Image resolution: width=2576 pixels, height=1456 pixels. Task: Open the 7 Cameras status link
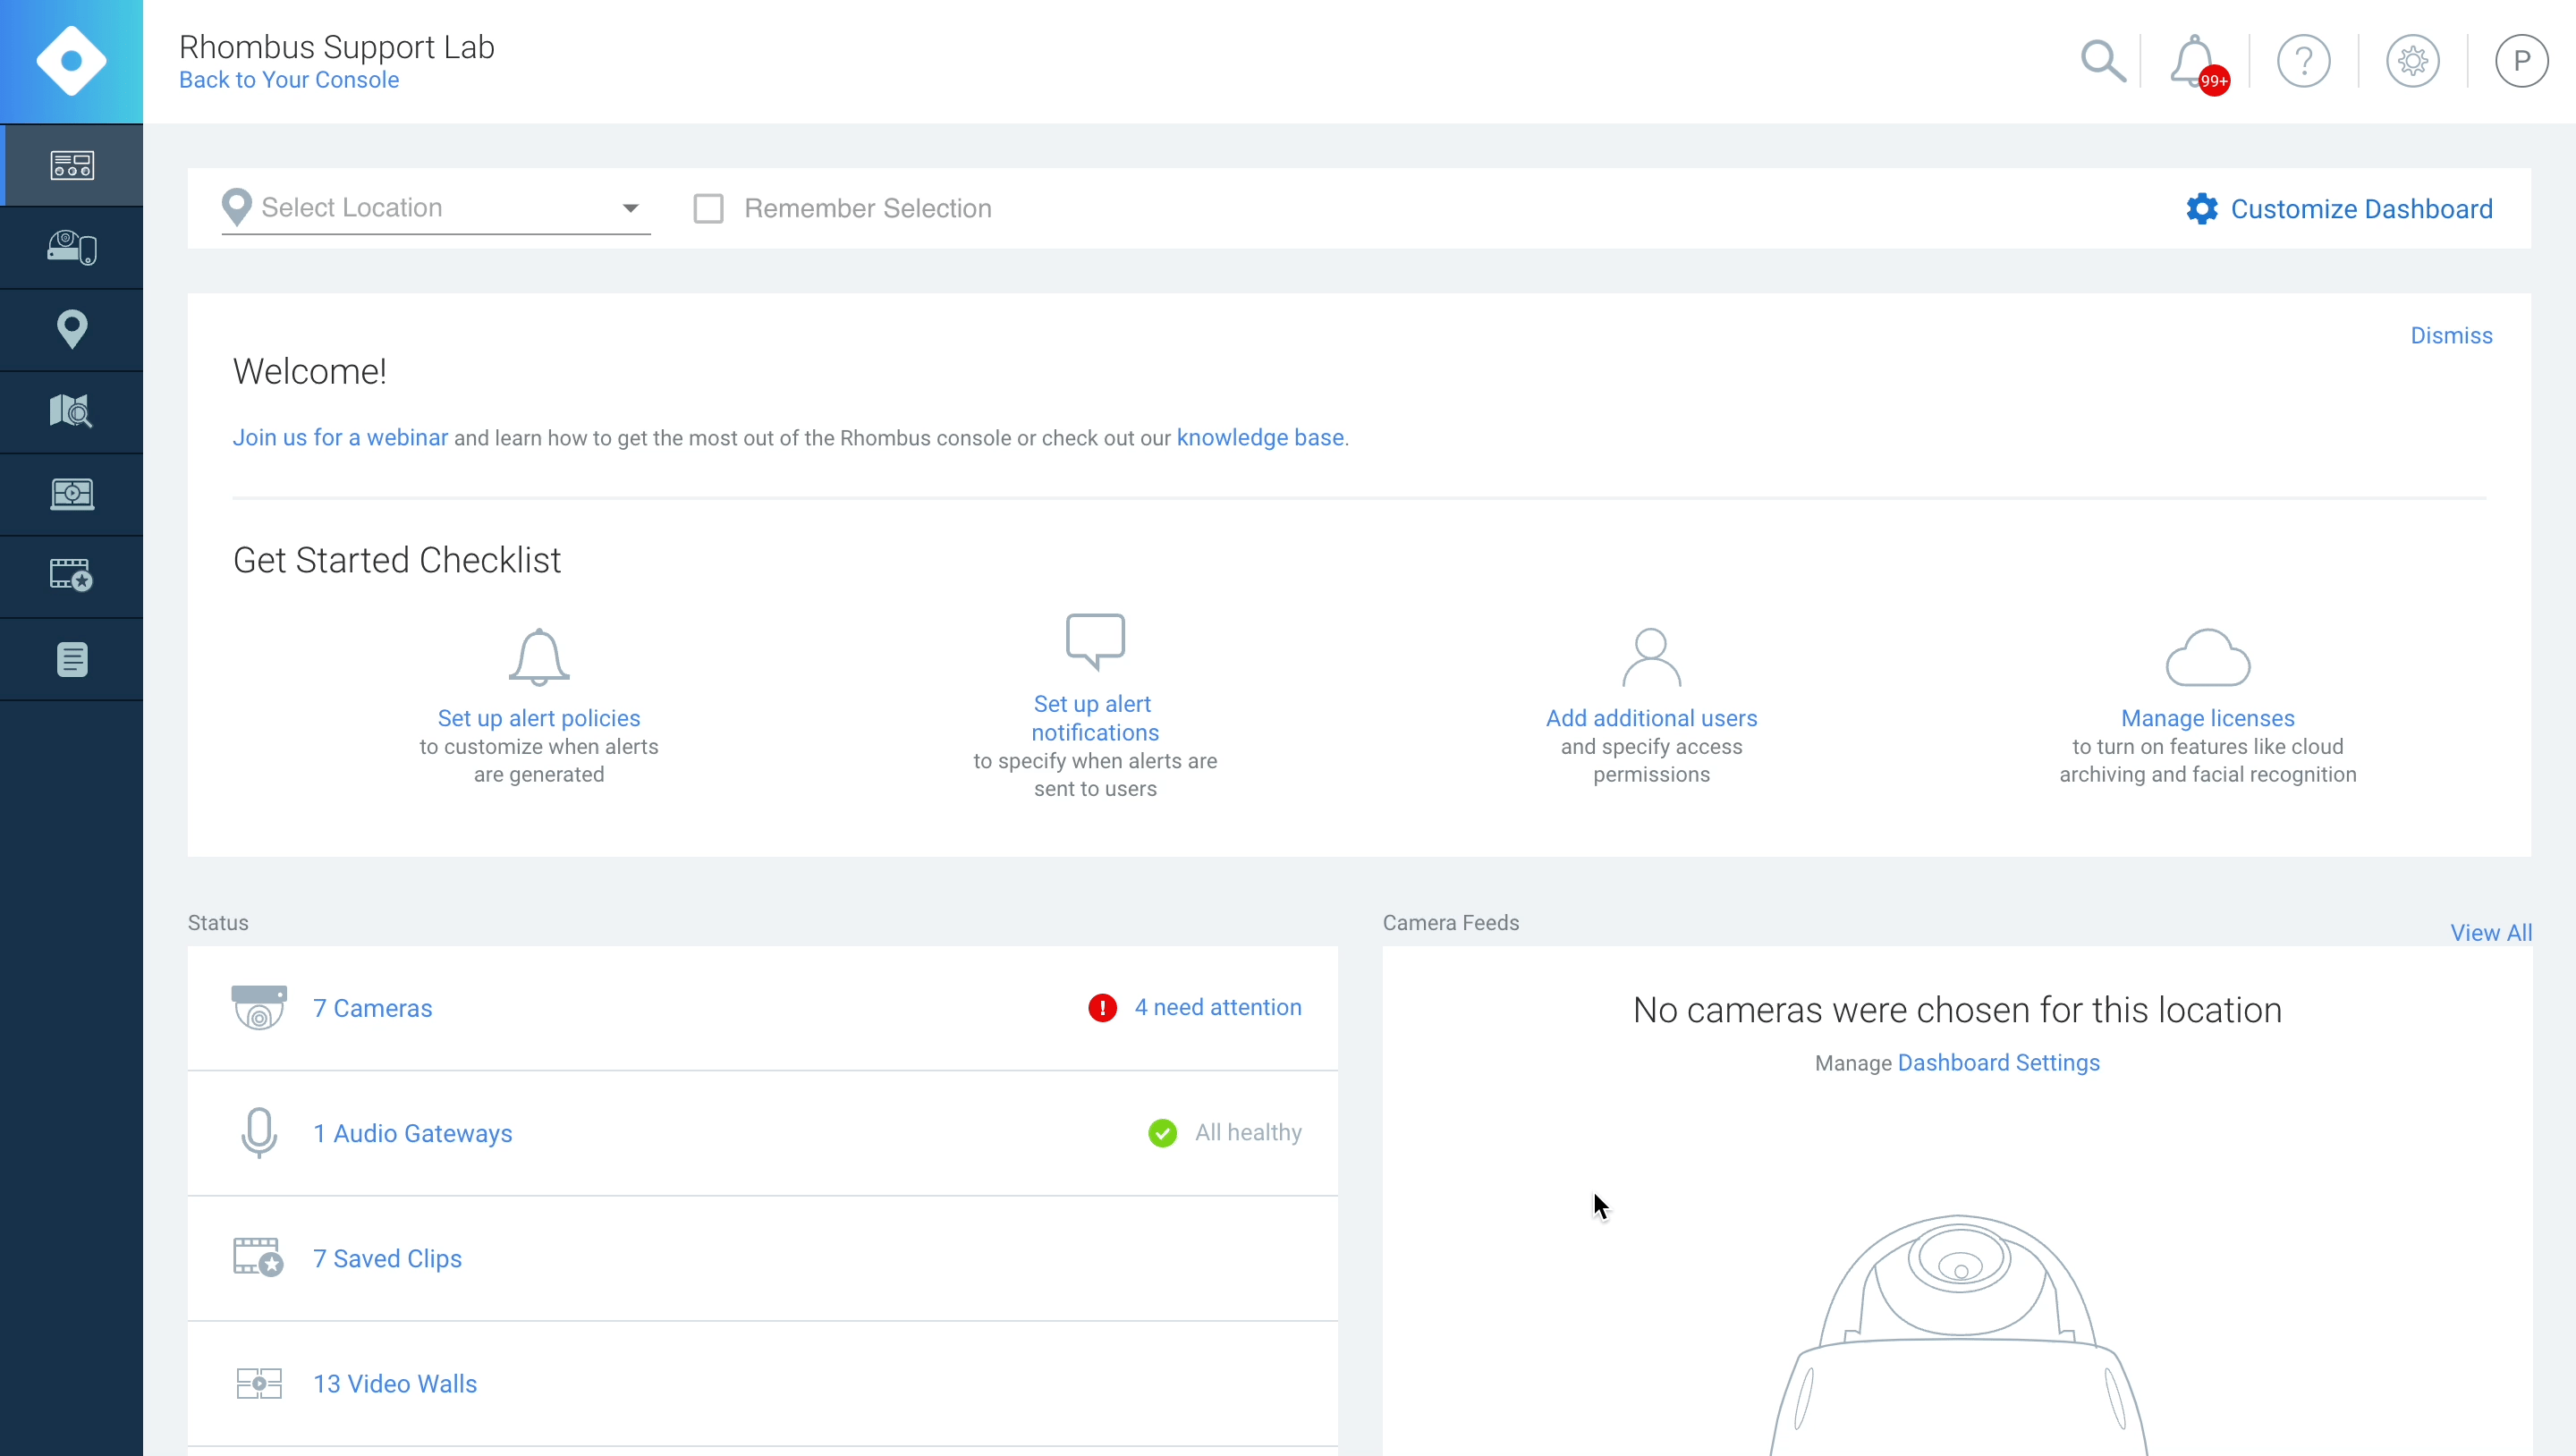pyautogui.click(x=372, y=1008)
